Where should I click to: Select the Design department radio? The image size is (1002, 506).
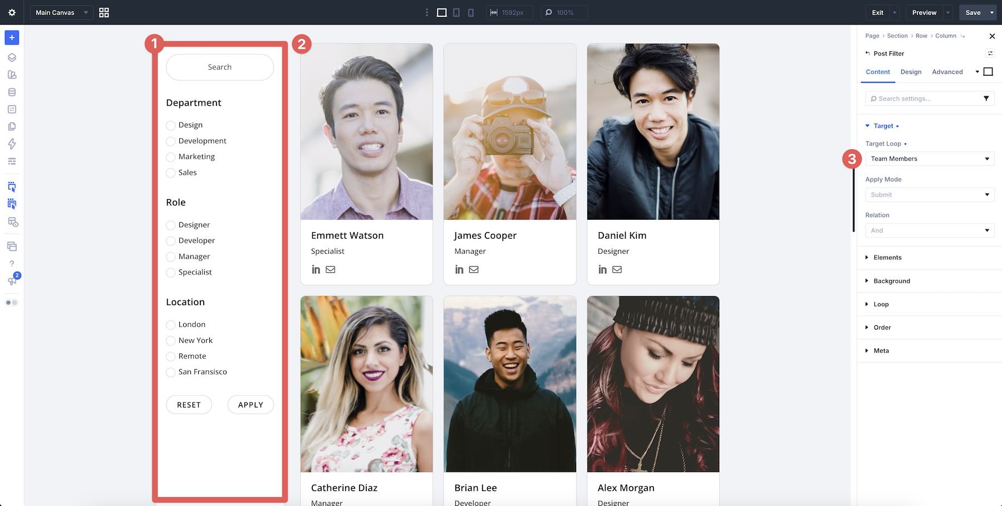[170, 125]
